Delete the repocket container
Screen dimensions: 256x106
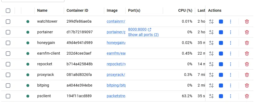tap(247, 64)
